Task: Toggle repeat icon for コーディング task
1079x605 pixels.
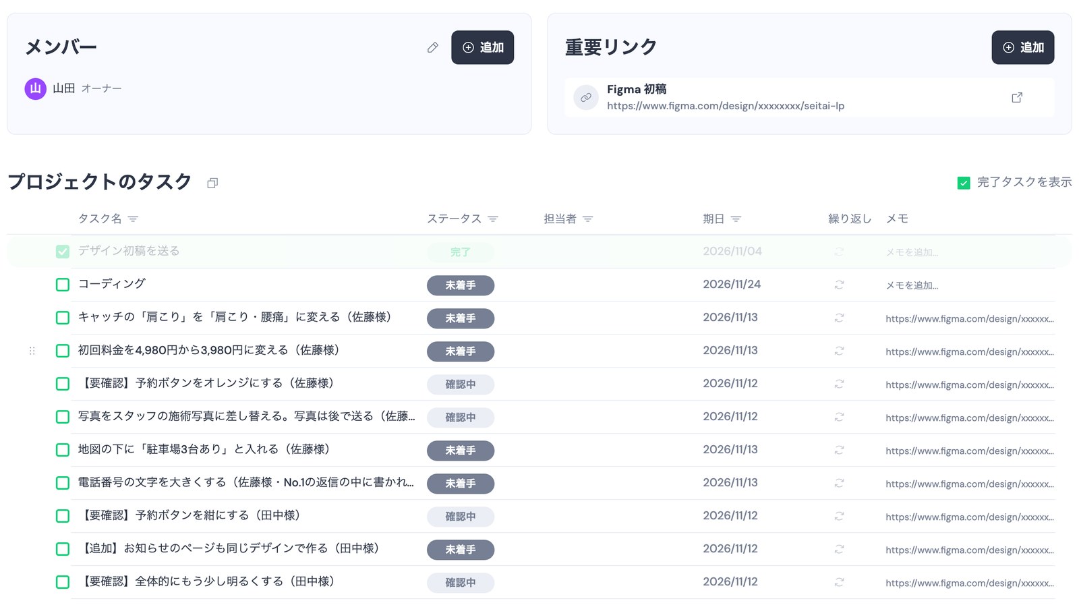Action: click(x=839, y=285)
